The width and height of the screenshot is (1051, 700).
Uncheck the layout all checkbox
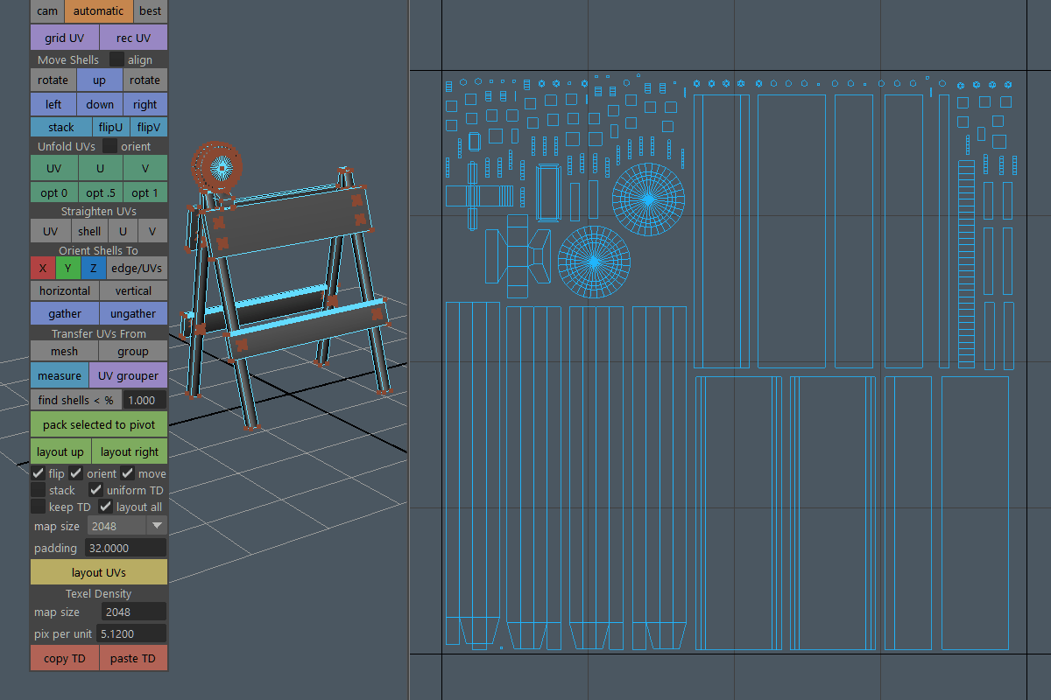[x=106, y=507]
